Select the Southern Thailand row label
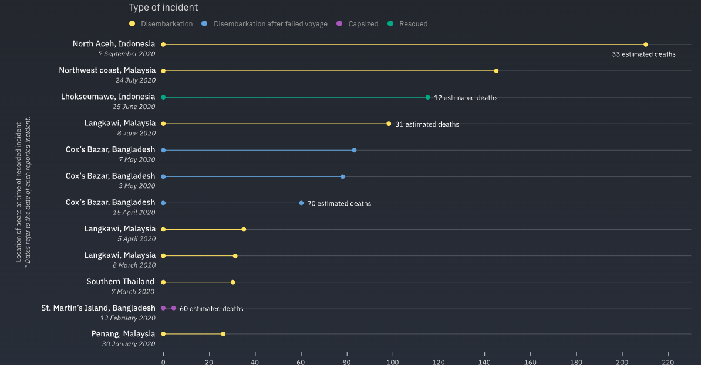701x365 pixels. pyautogui.click(x=120, y=281)
